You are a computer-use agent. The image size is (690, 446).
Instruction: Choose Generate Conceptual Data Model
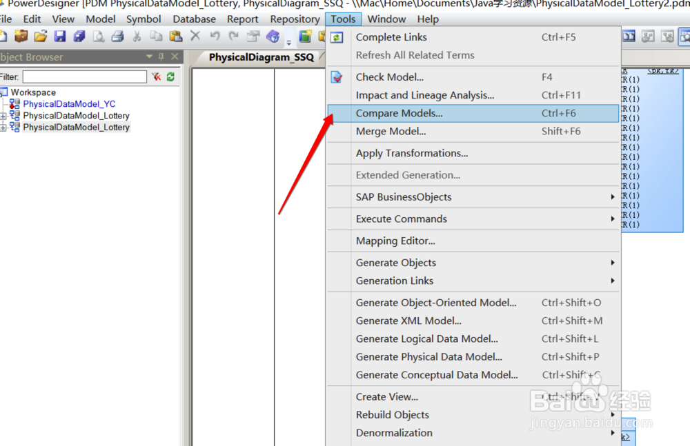tap(473, 375)
